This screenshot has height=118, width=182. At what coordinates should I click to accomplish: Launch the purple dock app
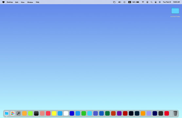(x=119, y=113)
